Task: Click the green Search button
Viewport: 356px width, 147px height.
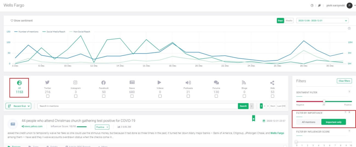Action: click(x=243, y=106)
